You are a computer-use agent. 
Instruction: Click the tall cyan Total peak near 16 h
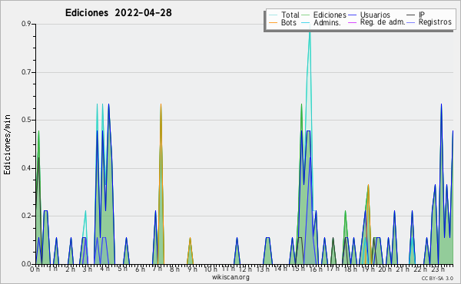click(310, 32)
